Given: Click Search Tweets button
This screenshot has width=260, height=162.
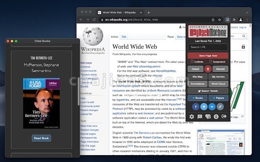Looking at the screenshot, I should pyautogui.click(x=208, y=91).
